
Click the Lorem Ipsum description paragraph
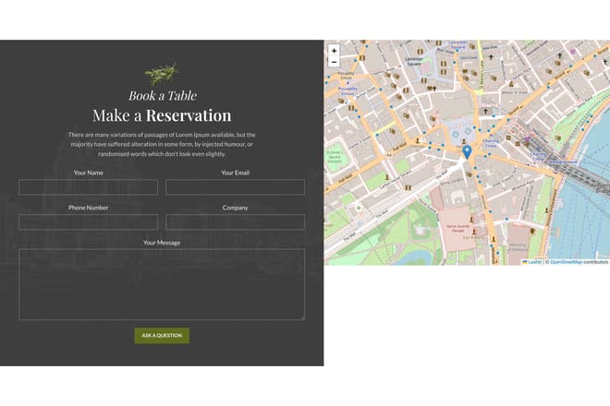(x=162, y=144)
